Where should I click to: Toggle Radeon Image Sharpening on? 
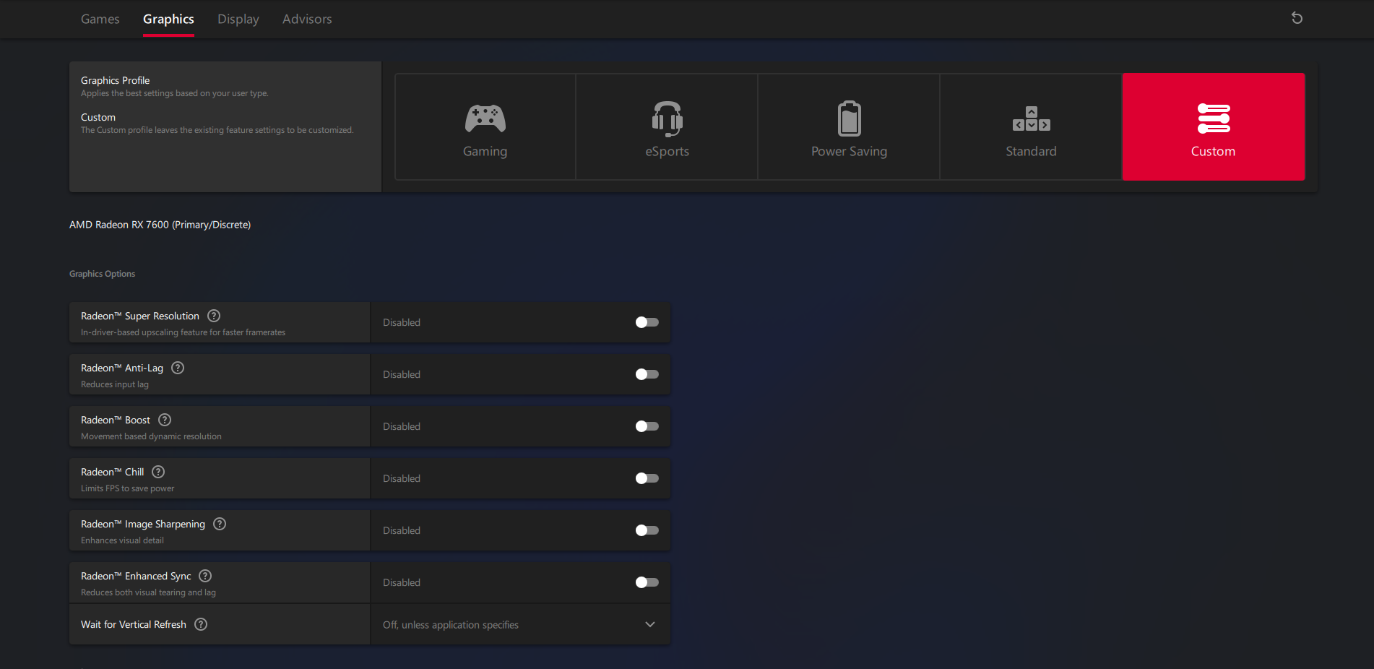click(647, 530)
